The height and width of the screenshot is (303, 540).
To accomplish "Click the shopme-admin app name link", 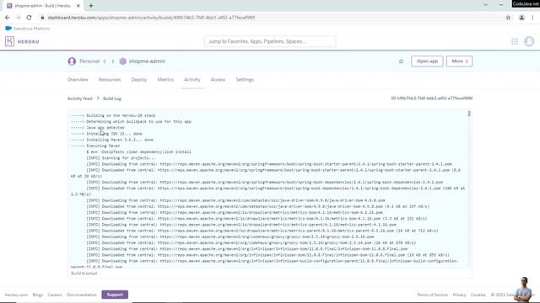I will point(147,61).
